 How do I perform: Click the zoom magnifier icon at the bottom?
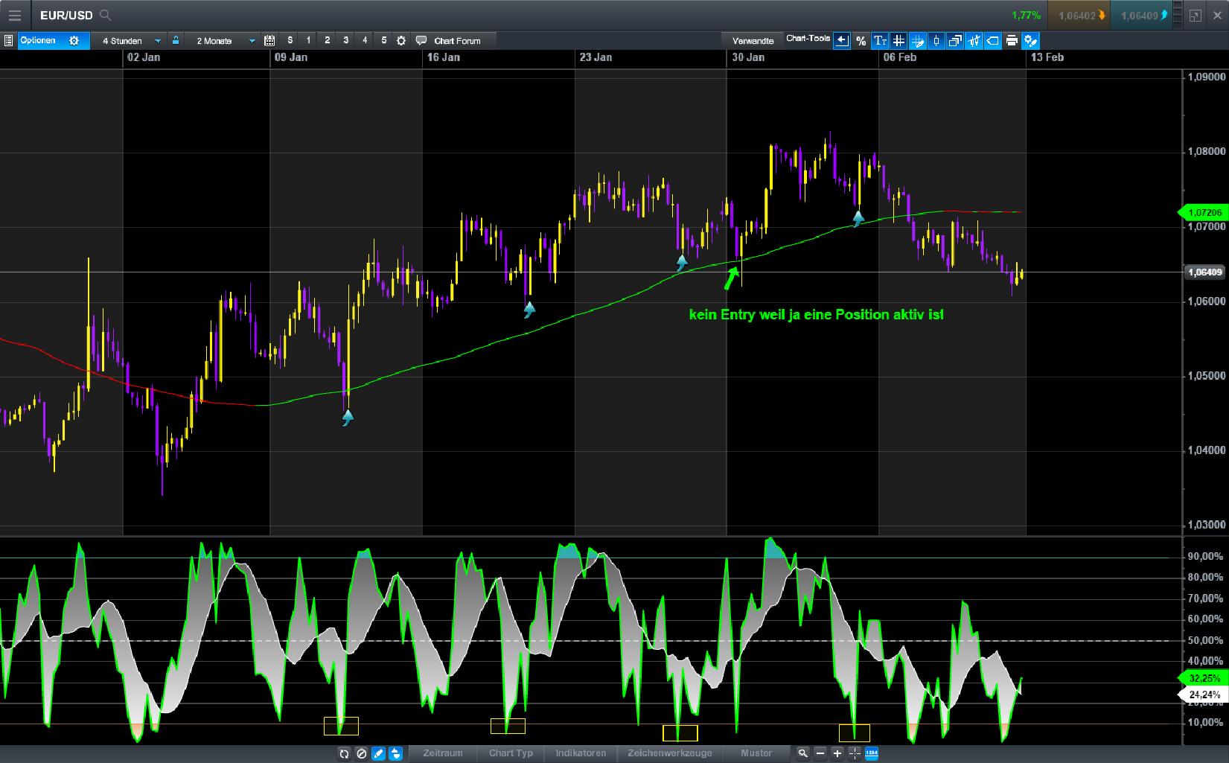tap(804, 753)
